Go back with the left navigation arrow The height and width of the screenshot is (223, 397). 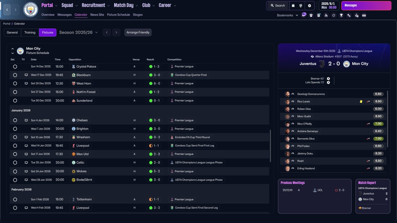click(x=7, y=10)
